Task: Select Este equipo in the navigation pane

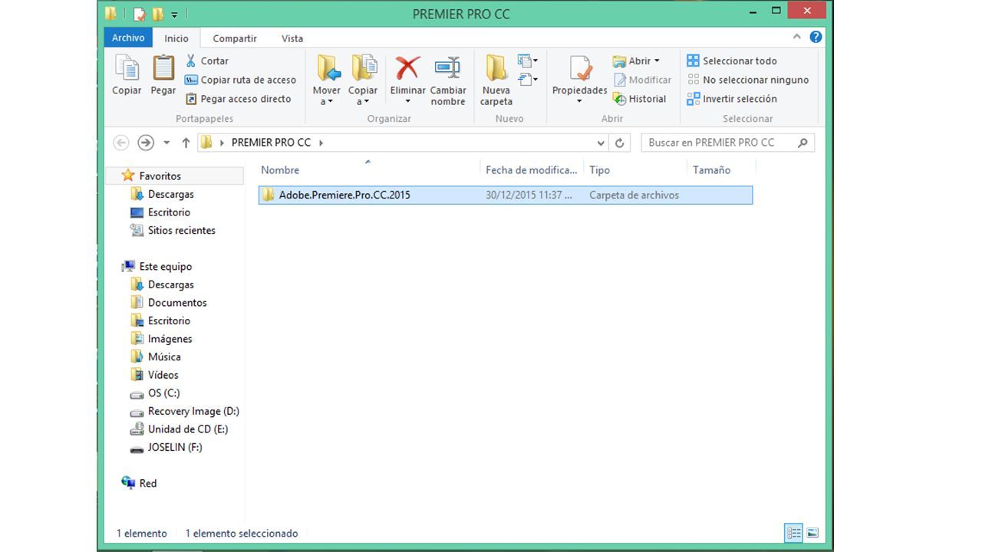Action: point(165,267)
